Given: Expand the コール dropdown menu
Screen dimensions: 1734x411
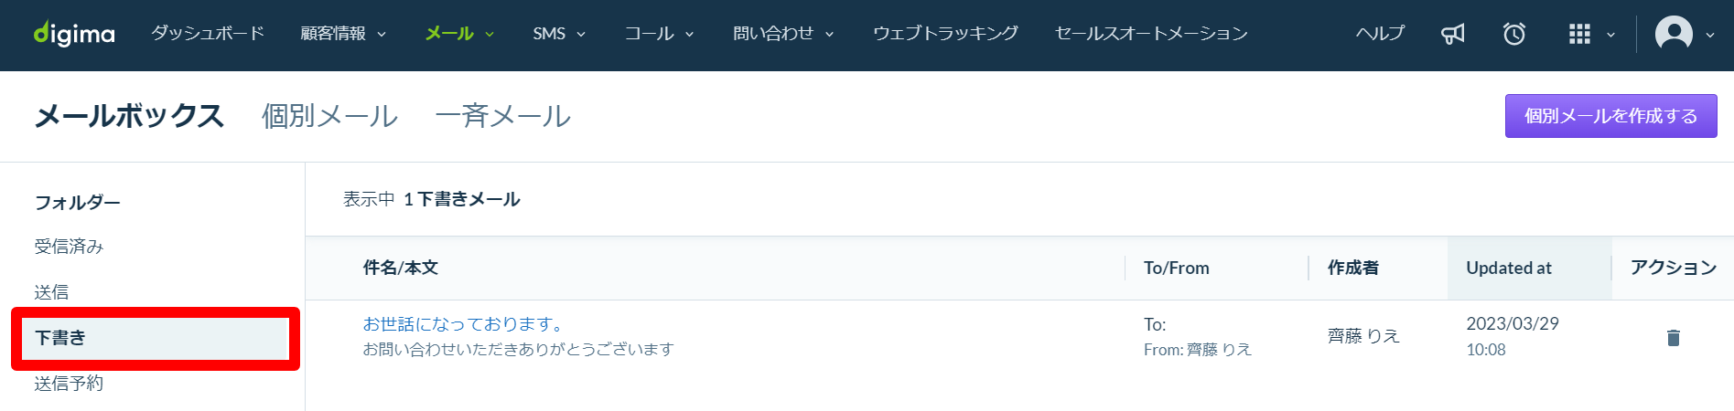Looking at the screenshot, I should [659, 34].
